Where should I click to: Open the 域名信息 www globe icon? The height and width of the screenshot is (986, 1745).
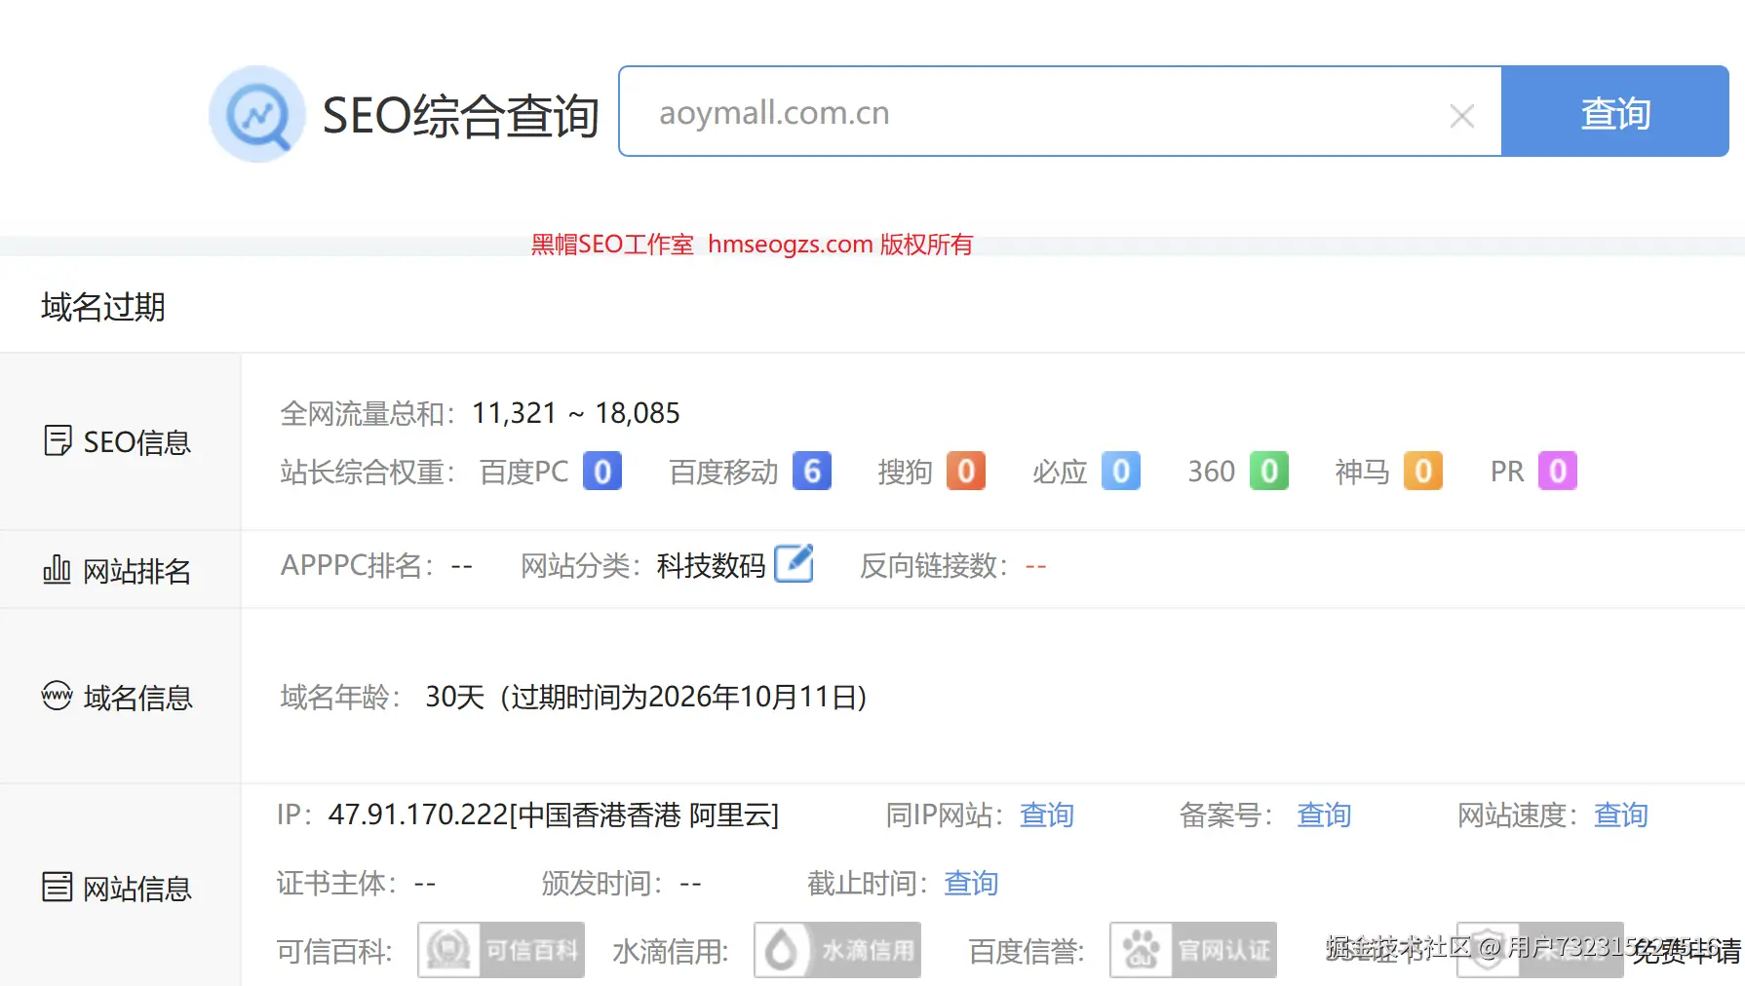(56, 696)
